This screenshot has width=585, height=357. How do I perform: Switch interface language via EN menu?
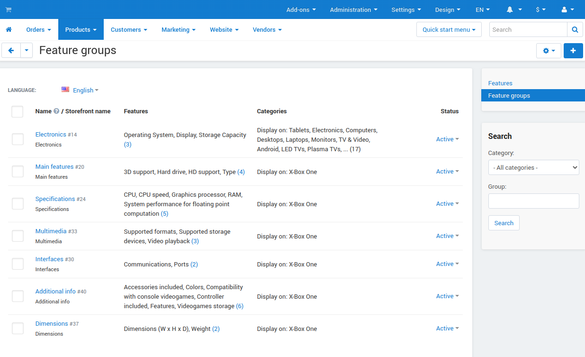pyautogui.click(x=483, y=9)
